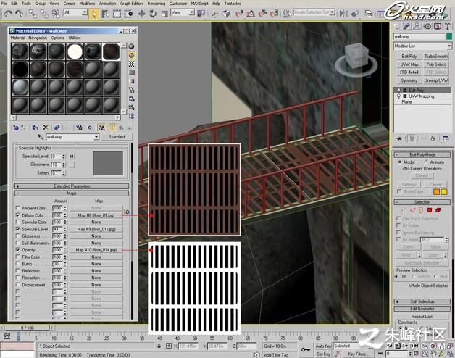Viewport: 455px width, 358px height.
Task: Select the white material sample sphere
Action: 75,51
